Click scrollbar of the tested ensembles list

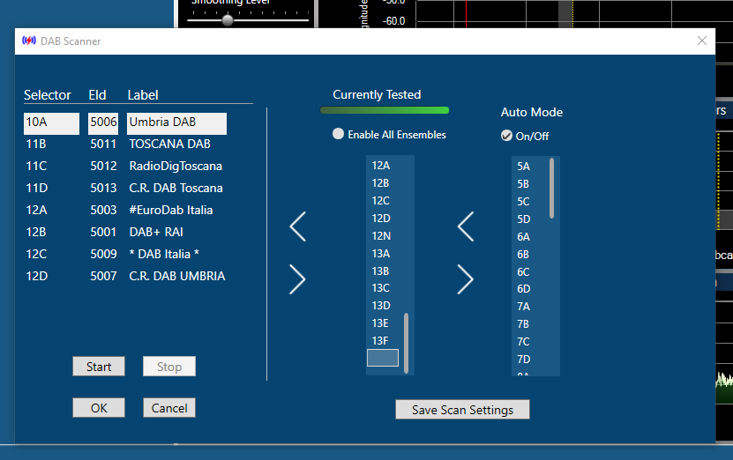pyautogui.click(x=407, y=343)
